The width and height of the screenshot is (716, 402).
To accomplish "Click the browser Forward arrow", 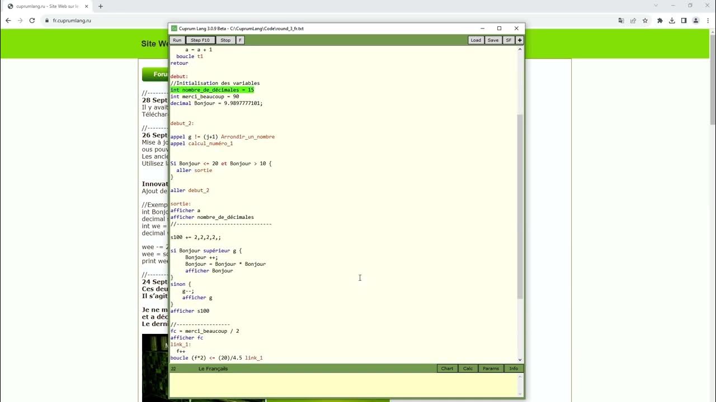I will pos(20,21).
